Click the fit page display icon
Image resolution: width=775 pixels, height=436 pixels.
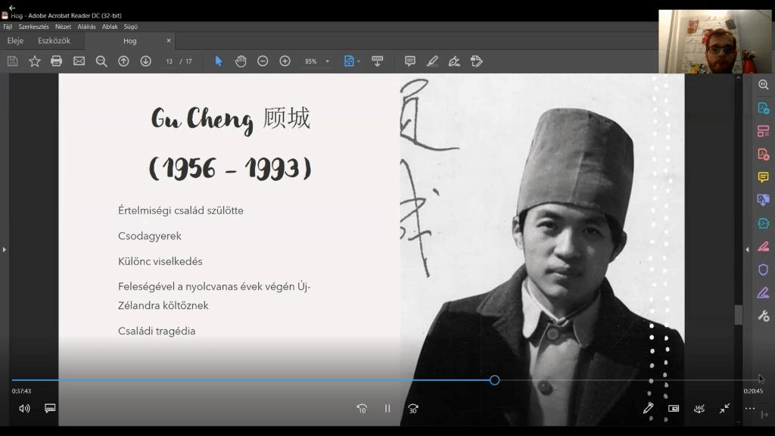point(349,61)
